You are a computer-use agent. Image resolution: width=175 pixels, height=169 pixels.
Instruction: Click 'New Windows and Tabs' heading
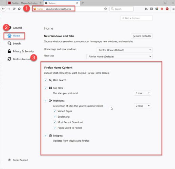click(x=59, y=36)
